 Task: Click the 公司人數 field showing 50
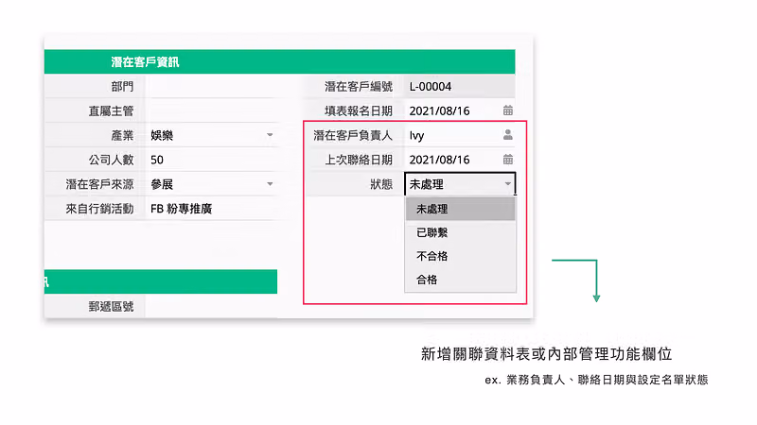(x=212, y=160)
